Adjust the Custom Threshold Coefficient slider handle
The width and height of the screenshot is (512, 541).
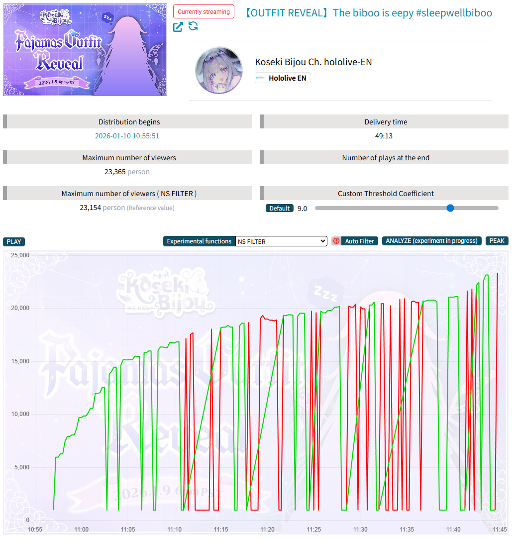click(x=450, y=208)
